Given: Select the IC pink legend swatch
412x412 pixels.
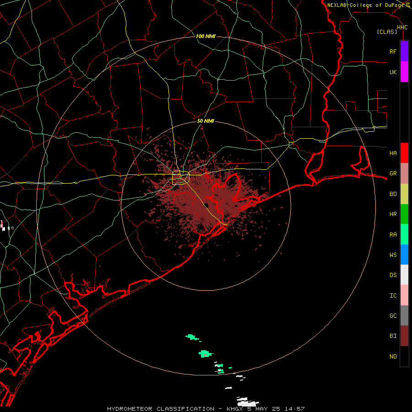Looking at the screenshot, I should coord(404,295).
